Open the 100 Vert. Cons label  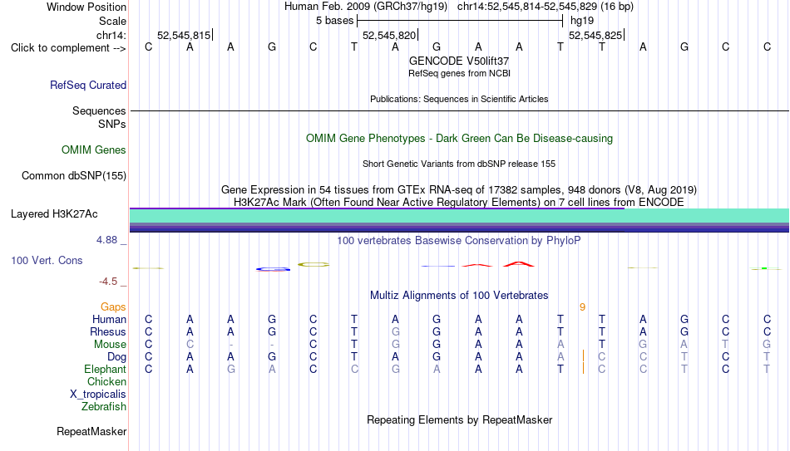(47, 260)
